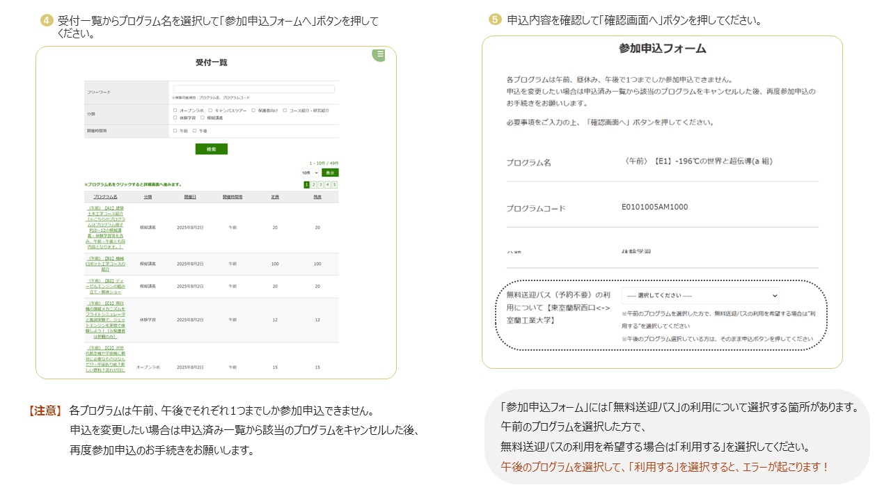The image size is (891, 501).
Task: Open the green hamburger menu icon
Action: click(379, 54)
